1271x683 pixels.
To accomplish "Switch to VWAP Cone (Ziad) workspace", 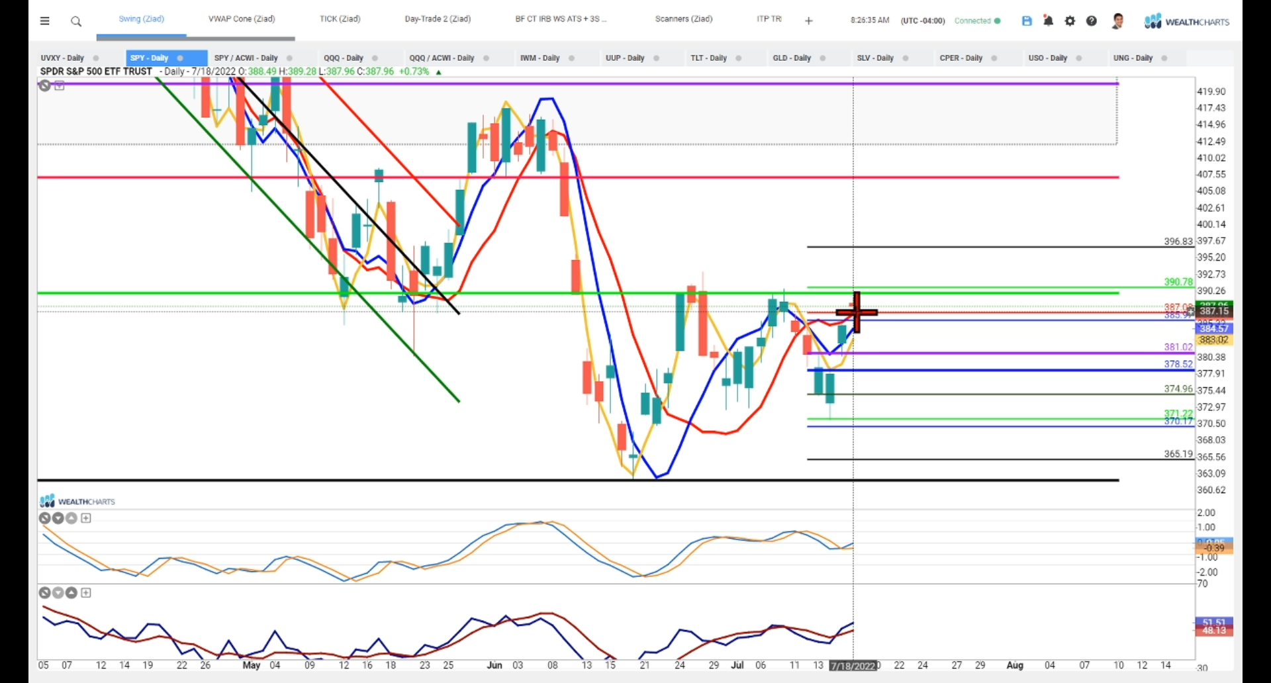I will coord(242,19).
